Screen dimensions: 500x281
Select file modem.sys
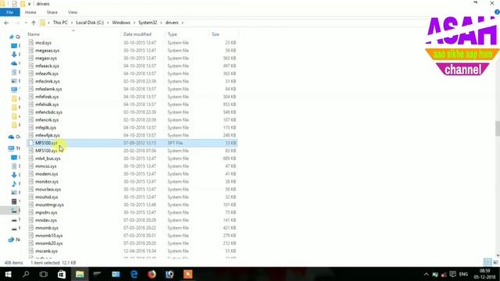[47, 174]
